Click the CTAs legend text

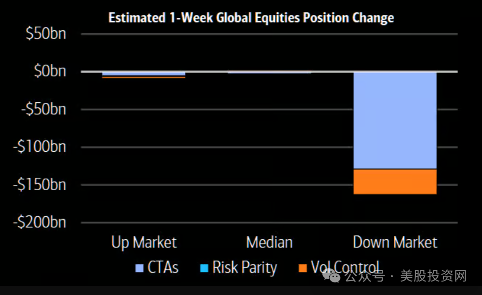pyautogui.click(x=163, y=268)
